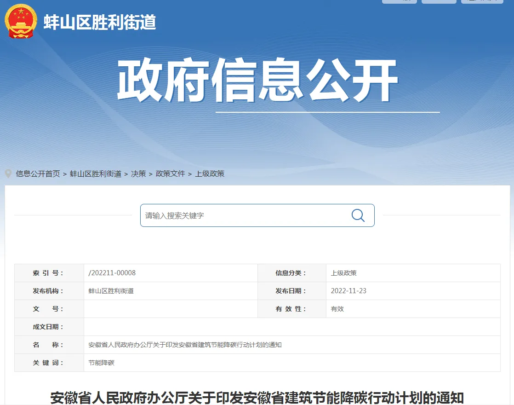Click publish date 2022-11-23

click(348, 291)
